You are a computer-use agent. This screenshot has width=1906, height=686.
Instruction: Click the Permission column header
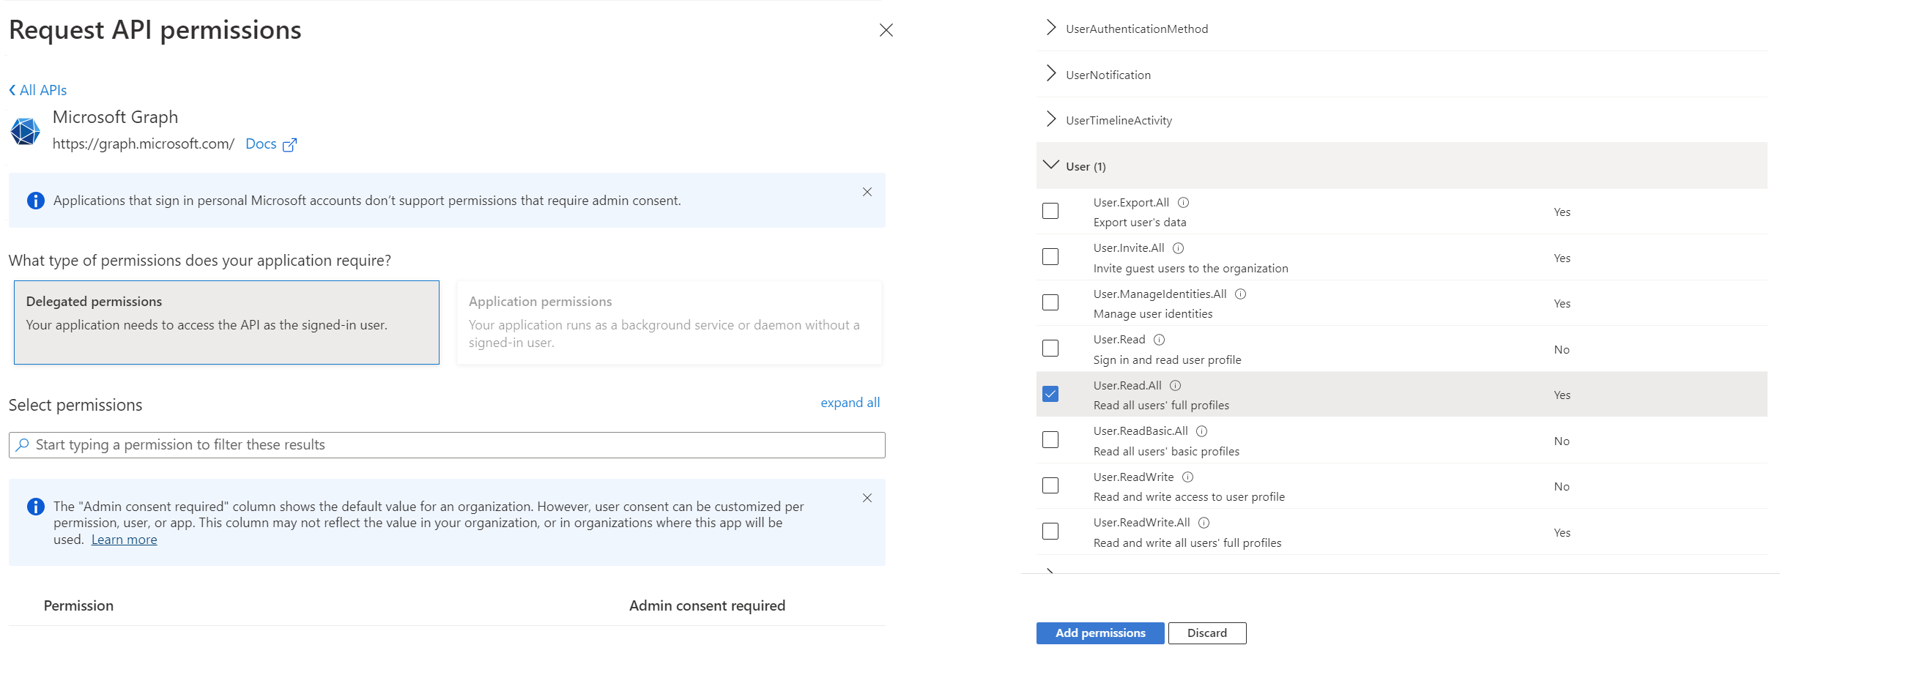(x=78, y=605)
